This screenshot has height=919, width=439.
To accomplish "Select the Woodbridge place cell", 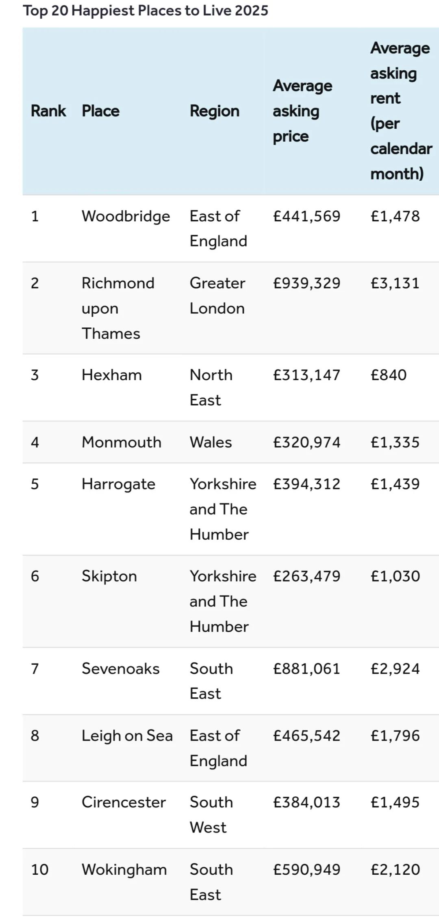I will click(126, 216).
